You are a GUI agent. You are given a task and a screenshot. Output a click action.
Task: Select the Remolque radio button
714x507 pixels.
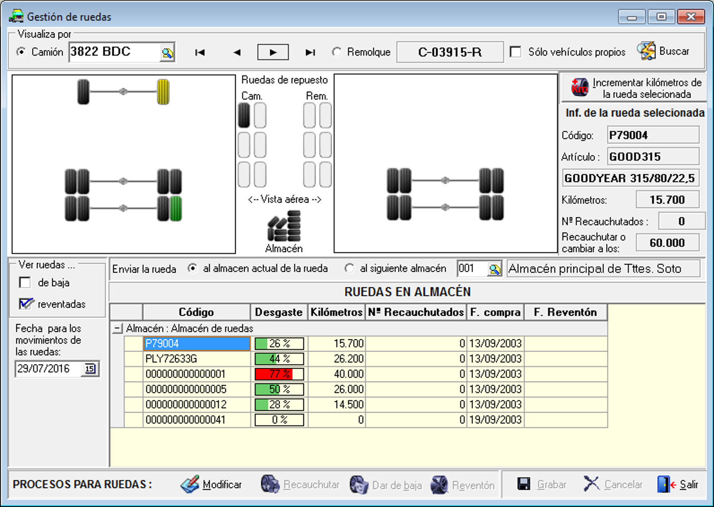(337, 52)
